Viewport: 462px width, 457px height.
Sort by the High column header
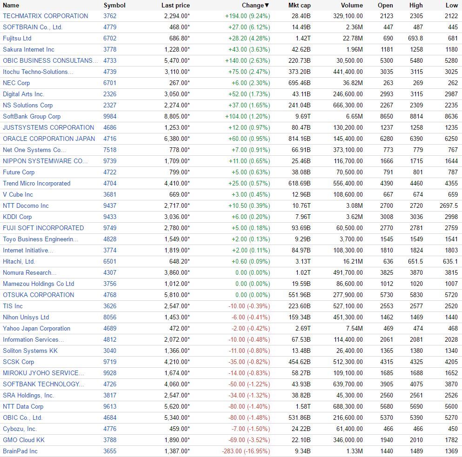pos(416,5)
